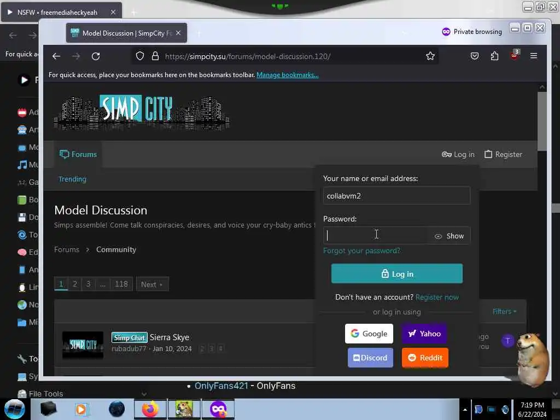
Task: Open the black folder taskbar icon
Action: click(48, 409)
